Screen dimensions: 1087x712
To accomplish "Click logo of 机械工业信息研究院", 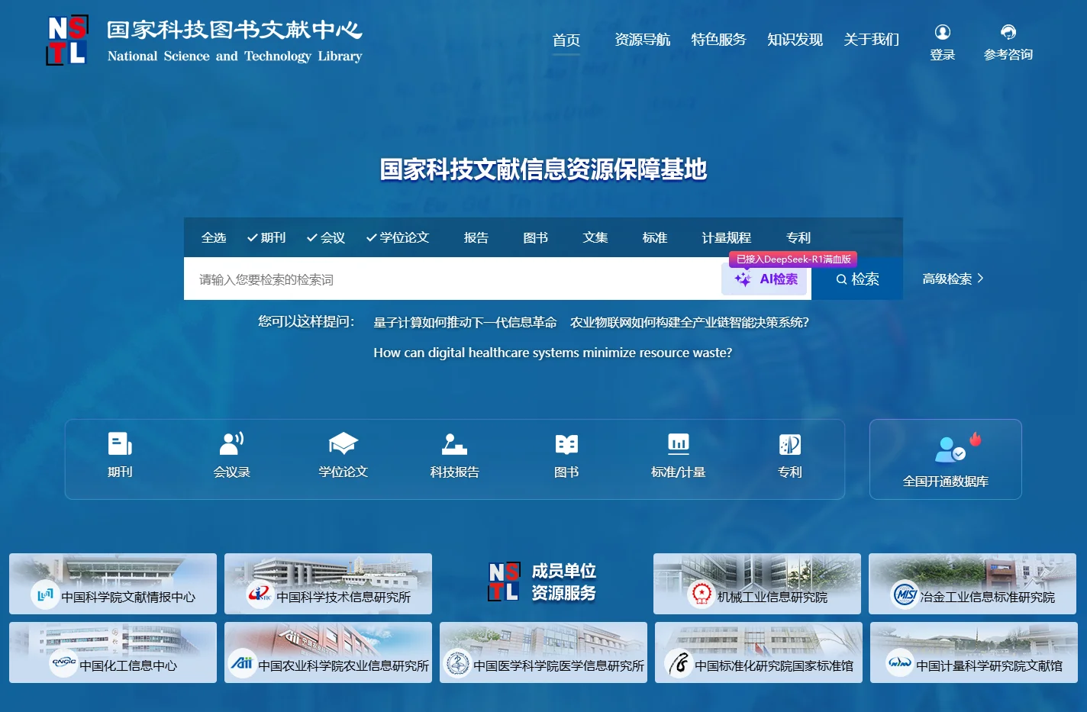I will [x=701, y=594].
